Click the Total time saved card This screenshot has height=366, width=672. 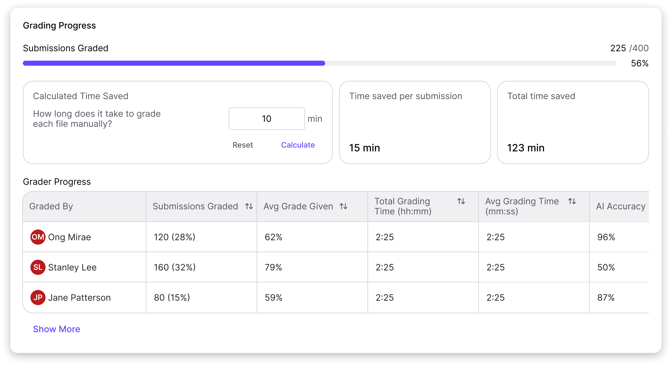(572, 122)
